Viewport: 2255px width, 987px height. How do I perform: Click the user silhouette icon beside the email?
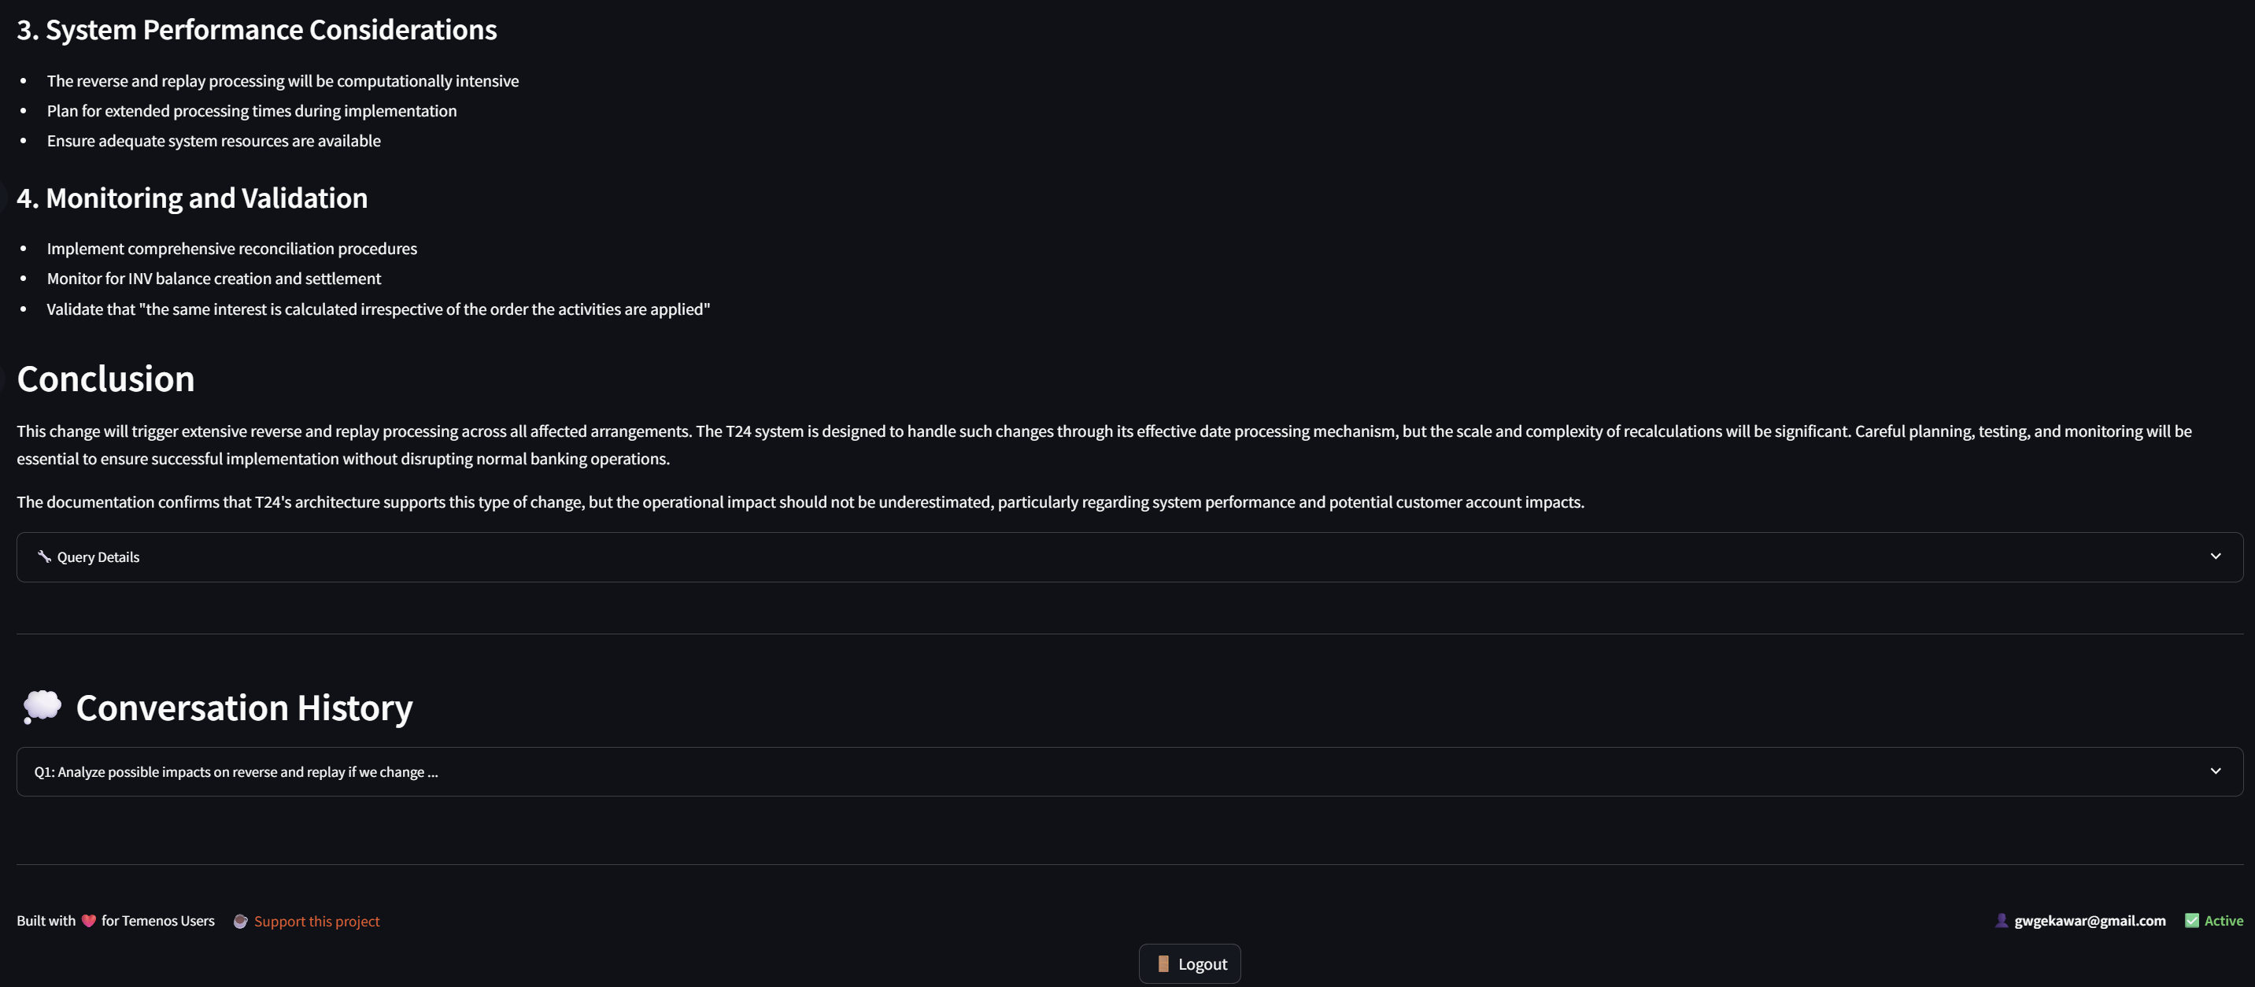point(2001,921)
